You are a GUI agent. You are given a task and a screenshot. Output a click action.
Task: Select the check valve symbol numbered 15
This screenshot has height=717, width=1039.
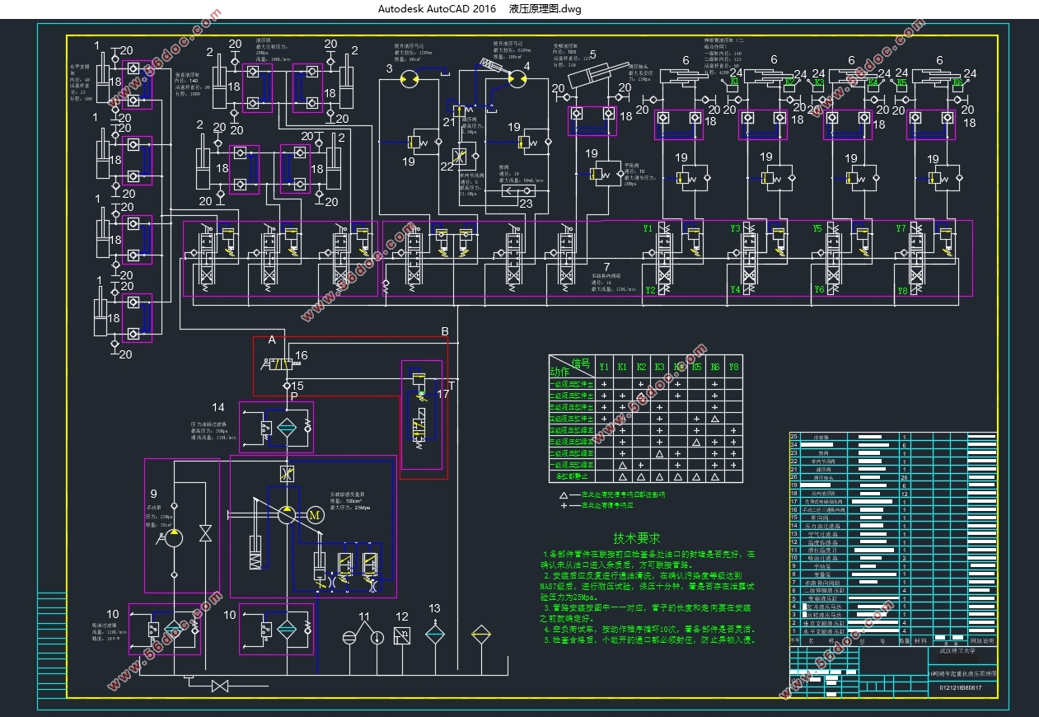(287, 386)
